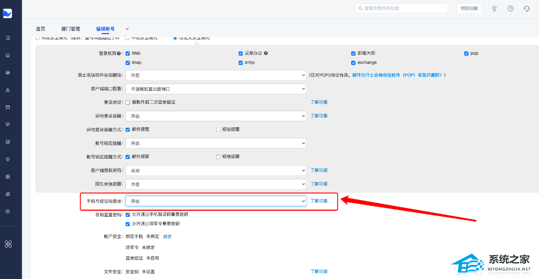Uncheck the Web login permission checkbox

point(128,54)
